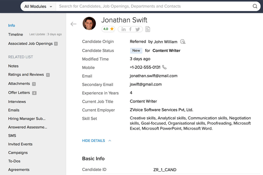
Task: Click the search input field
Action: click(x=153, y=6)
